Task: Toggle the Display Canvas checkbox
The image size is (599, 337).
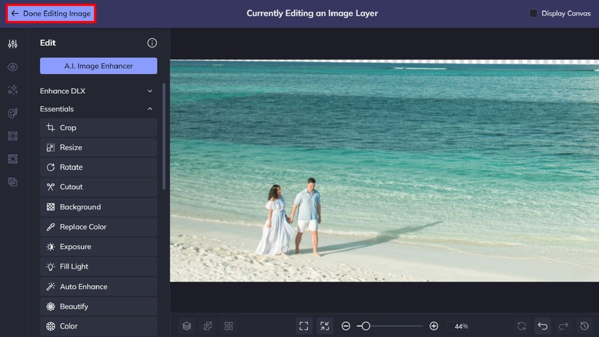Action: click(533, 13)
